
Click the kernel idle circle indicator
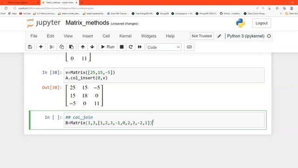[x=269, y=36]
